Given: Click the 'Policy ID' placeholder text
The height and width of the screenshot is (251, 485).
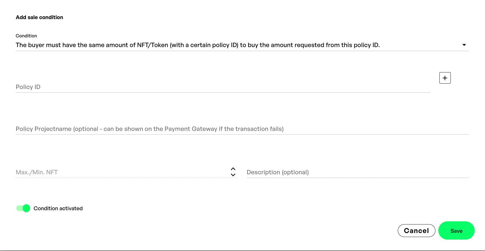Looking at the screenshot, I should click(x=28, y=87).
